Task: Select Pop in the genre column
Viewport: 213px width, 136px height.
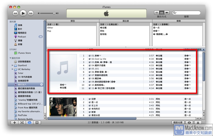Action: click(x=72, y=31)
